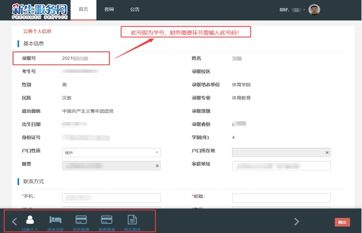The image size is (362, 233).
Task: Open the document icon step in bottom bar
Action: 132,220
